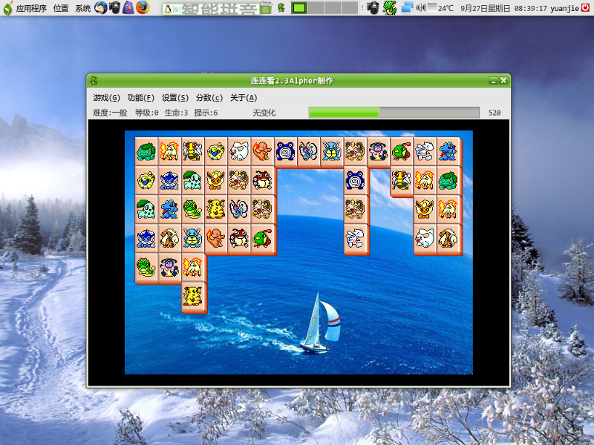Click the volume speaker icon in the panel
The height and width of the screenshot is (445, 594).
pyautogui.click(x=420, y=7)
